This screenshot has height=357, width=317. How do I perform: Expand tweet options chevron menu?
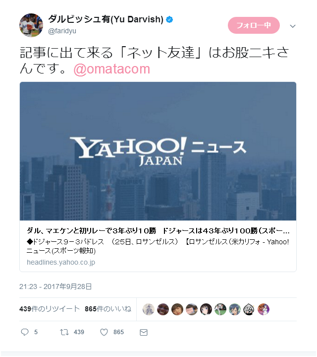[293, 26]
